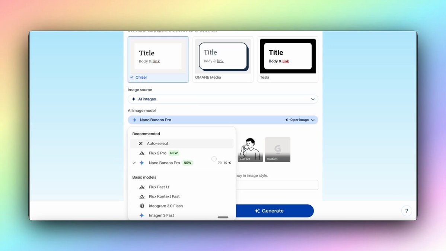Click the Imagen 3 Fast sparkle icon
This screenshot has height=251, width=446.
click(142, 215)
